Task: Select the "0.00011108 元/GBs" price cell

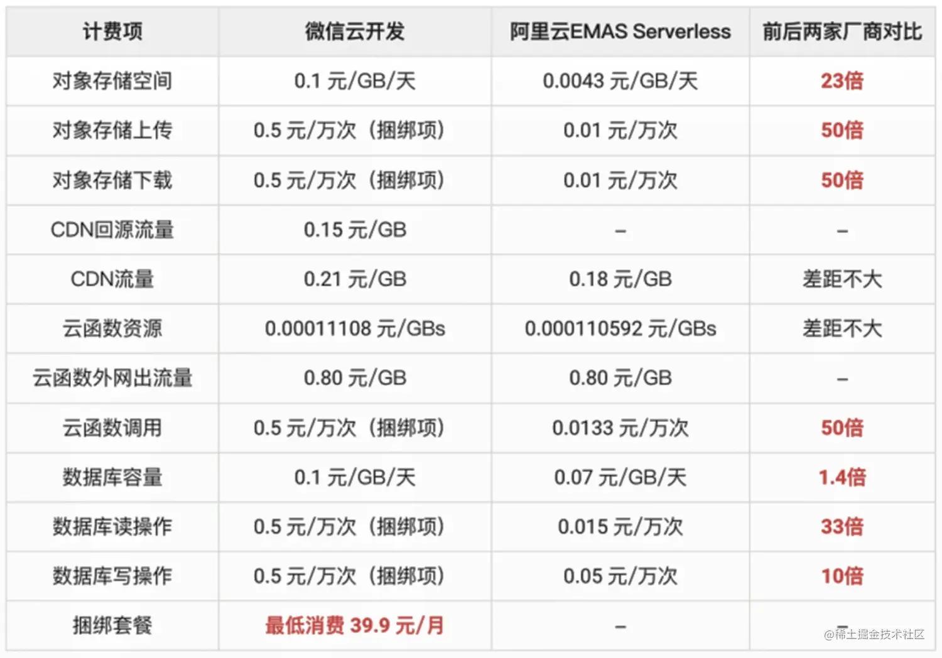Action: [355, 329]
